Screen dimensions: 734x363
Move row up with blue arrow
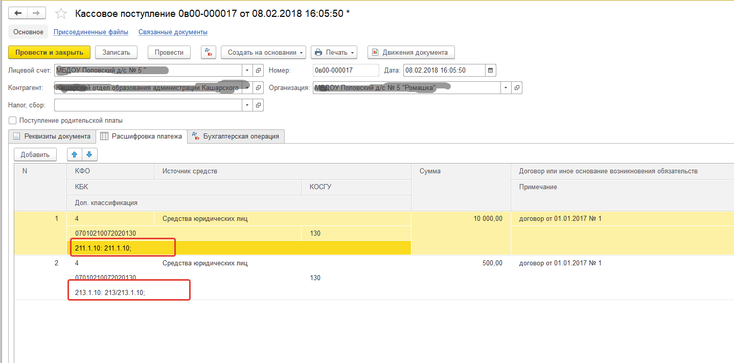click(75, 154)
